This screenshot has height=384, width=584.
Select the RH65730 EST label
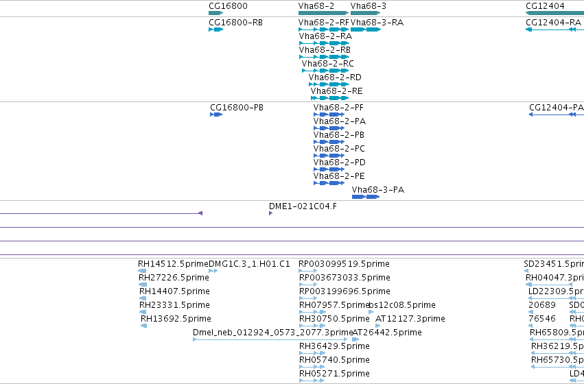(x=557, y=360)
